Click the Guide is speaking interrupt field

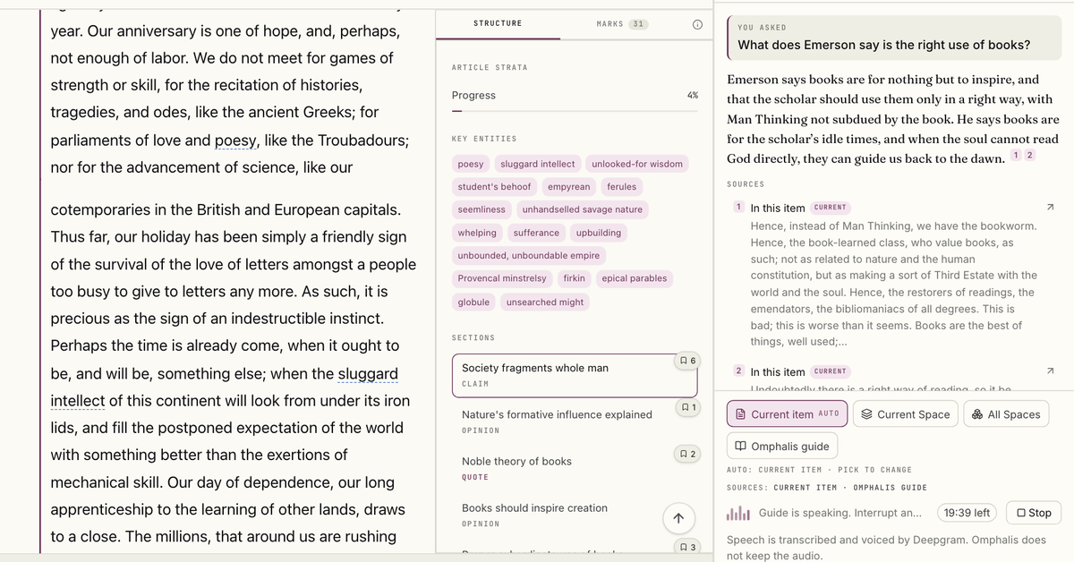point(840,513)
